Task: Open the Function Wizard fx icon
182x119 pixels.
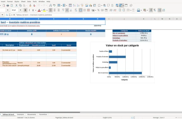Action: click(x=7, y=15)
